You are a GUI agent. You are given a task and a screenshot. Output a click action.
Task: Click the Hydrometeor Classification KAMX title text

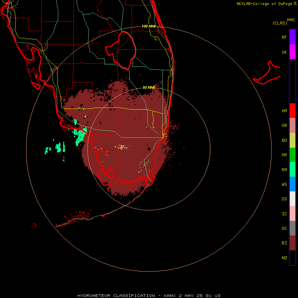click(x=149, y=296)
